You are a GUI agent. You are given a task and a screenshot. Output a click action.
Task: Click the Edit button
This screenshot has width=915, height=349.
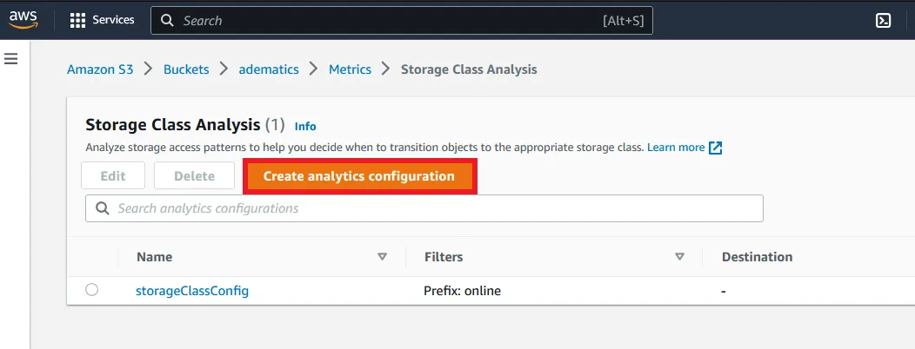point(113,176)
